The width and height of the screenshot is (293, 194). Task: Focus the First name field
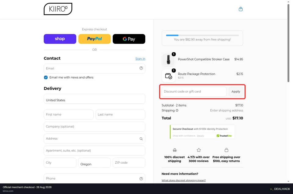(x=69, y=115)
